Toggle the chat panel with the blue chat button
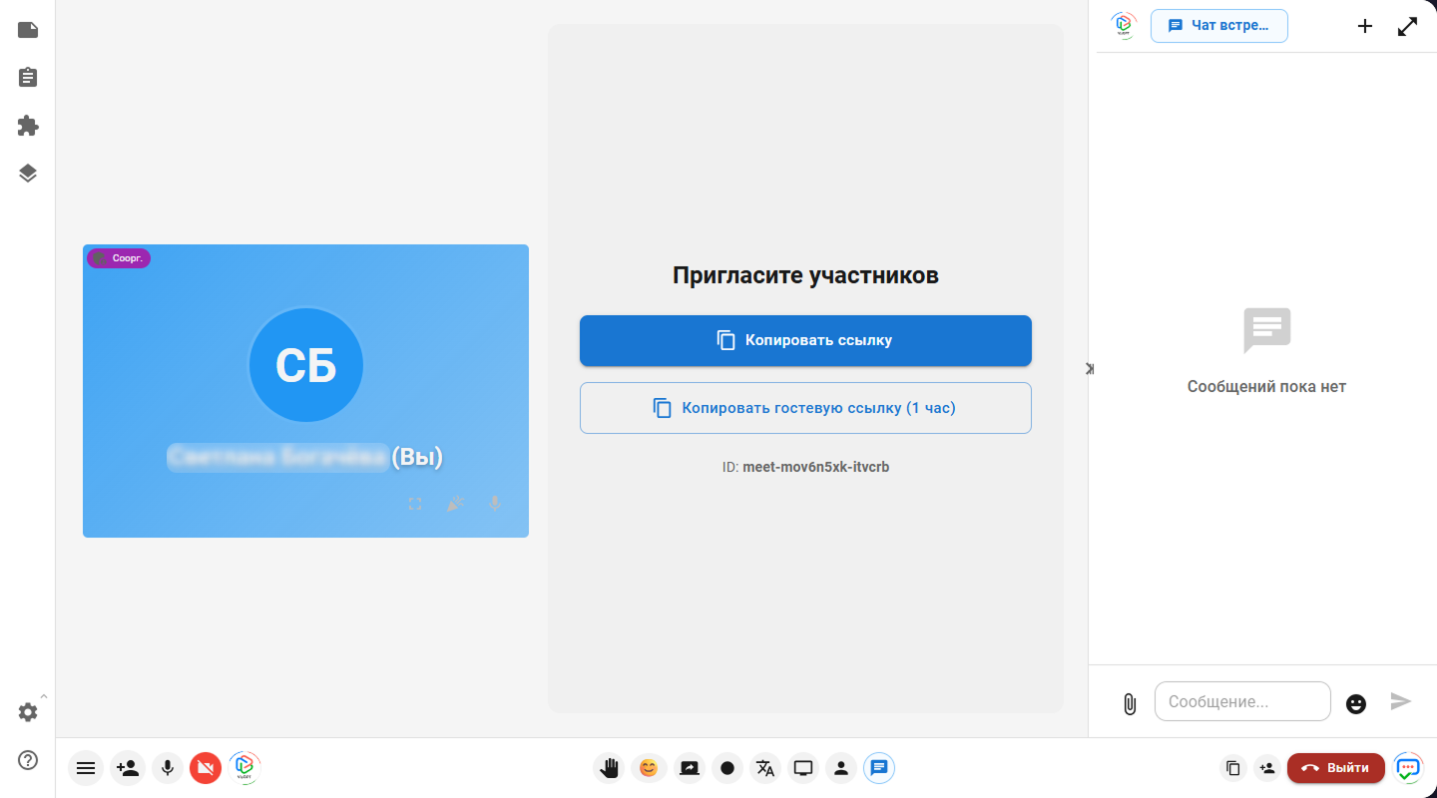The height and width of the screenshot is (798, 1437). coord(879,768)
